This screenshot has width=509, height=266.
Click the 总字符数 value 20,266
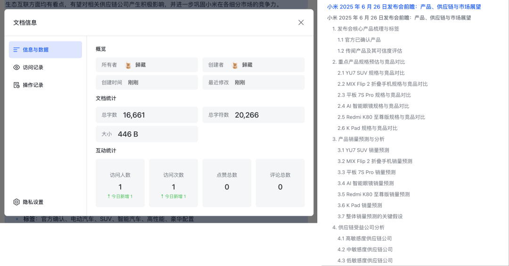point(246,115)
